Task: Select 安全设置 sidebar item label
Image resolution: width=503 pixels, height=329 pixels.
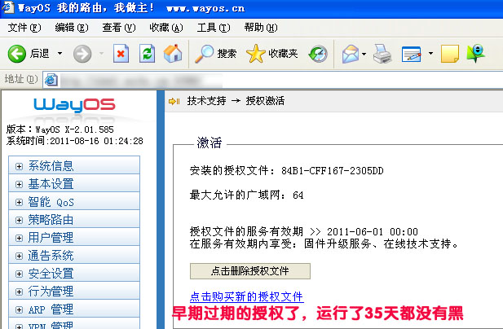Action: [51, 274]
